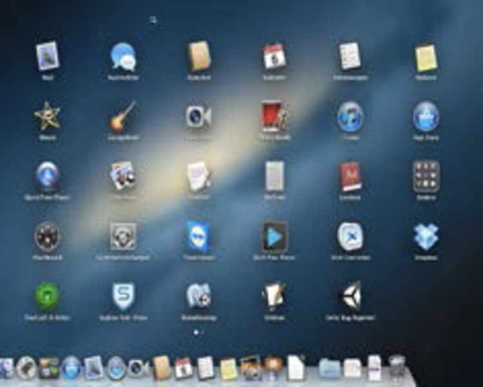Launch Dashboard with the gauge icon
The width and height of the screenshot is (483, 387).
tap(47, 237)
